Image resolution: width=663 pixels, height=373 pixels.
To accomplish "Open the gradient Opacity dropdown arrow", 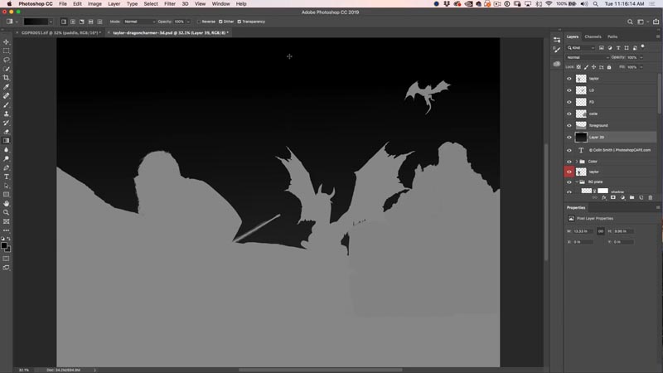I will click(x=188, y=22).
